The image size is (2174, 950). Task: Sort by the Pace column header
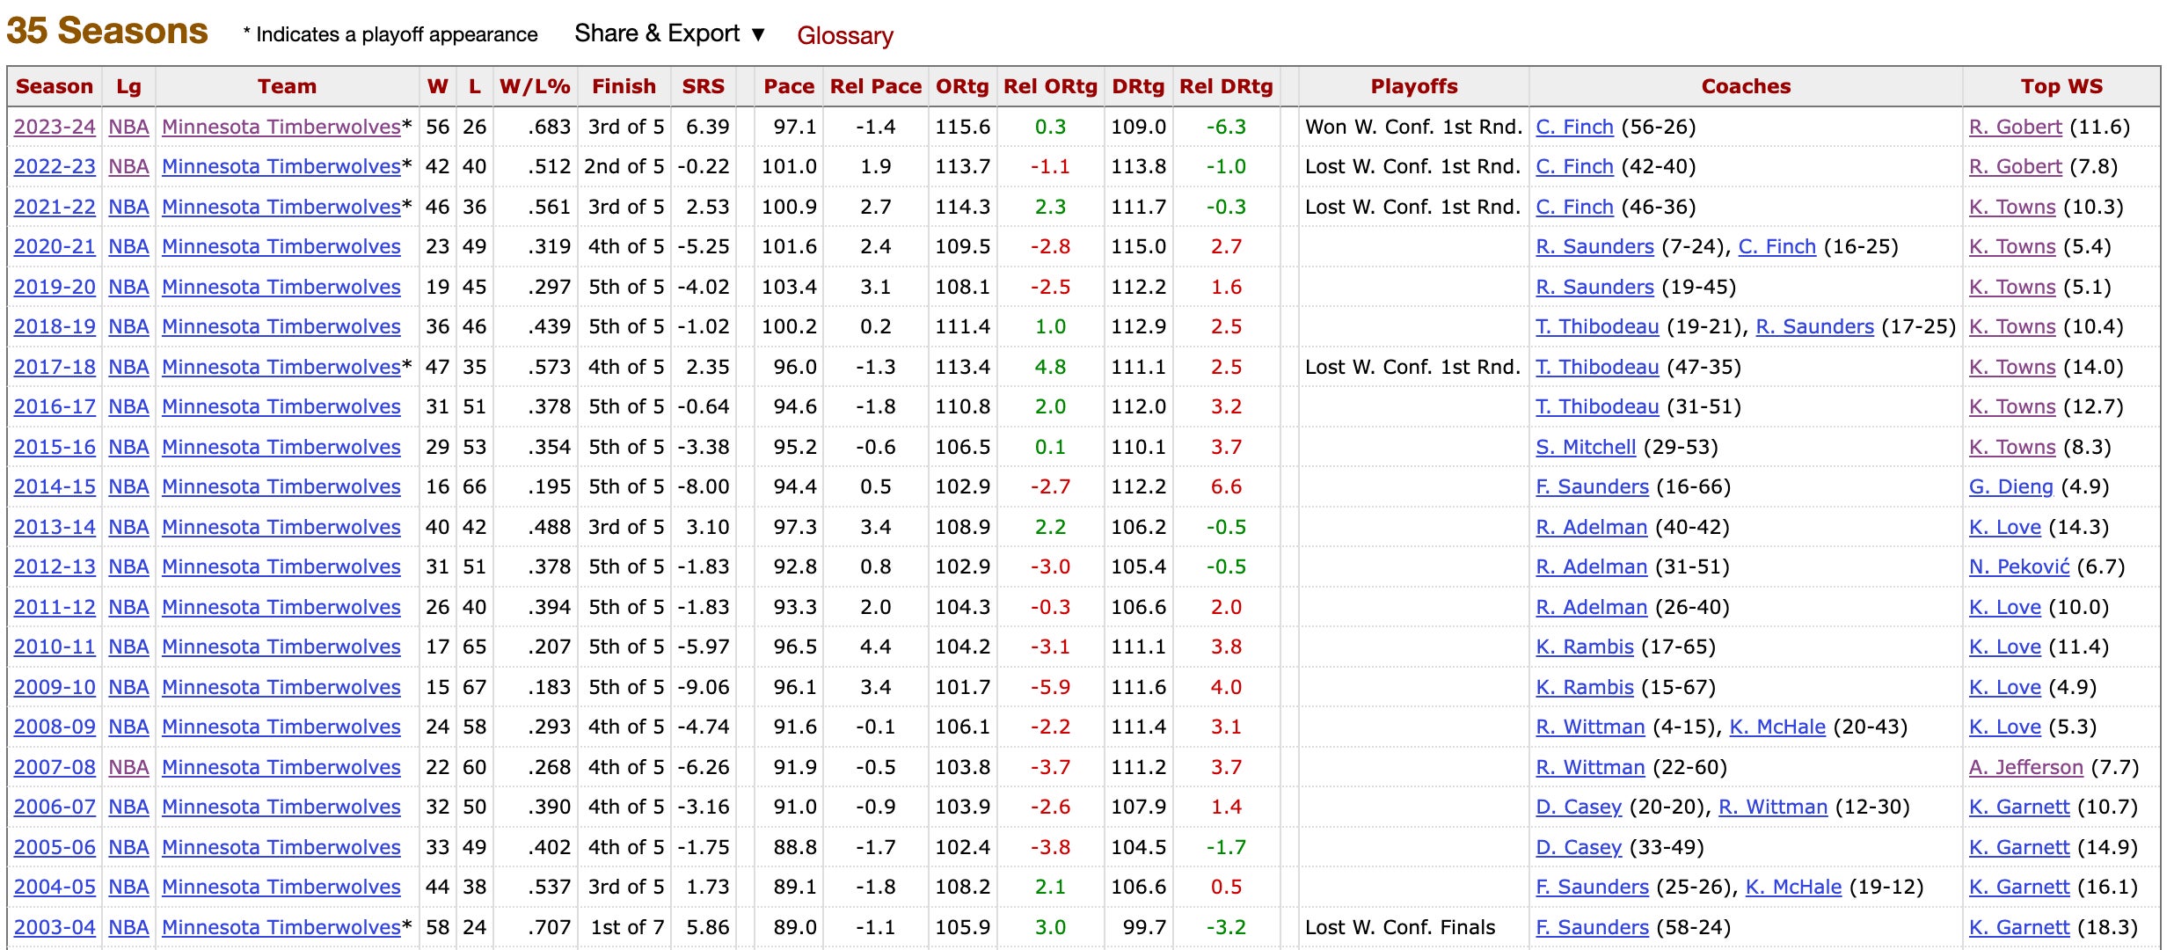[788, 86]
